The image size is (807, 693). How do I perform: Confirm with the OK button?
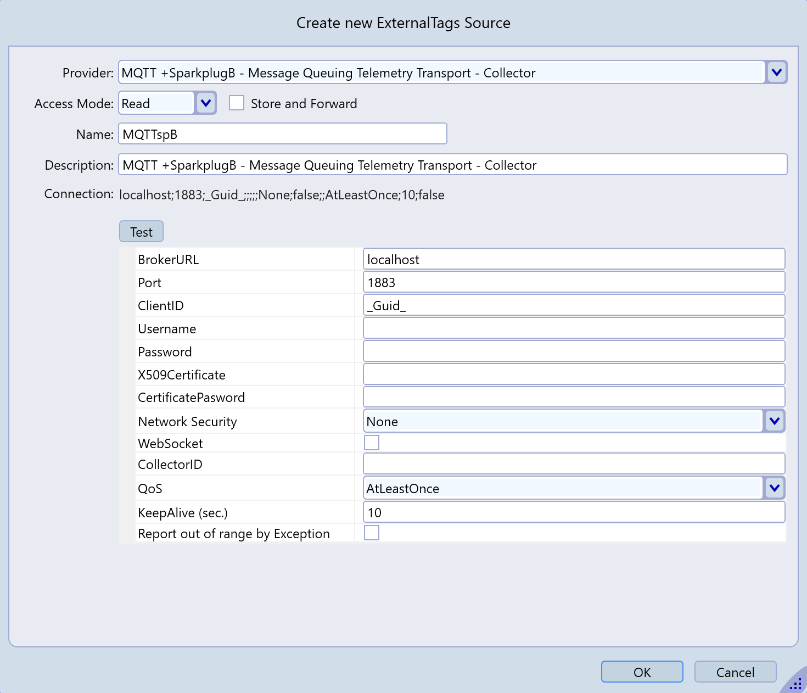(642, 672)
